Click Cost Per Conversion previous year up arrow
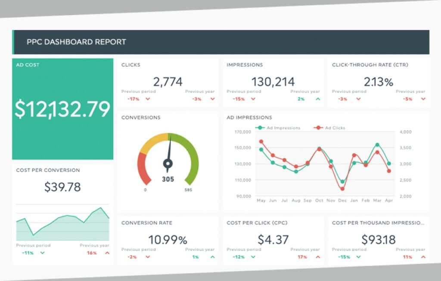The width and height of the screenshot is (441, 281). (107, 253)
